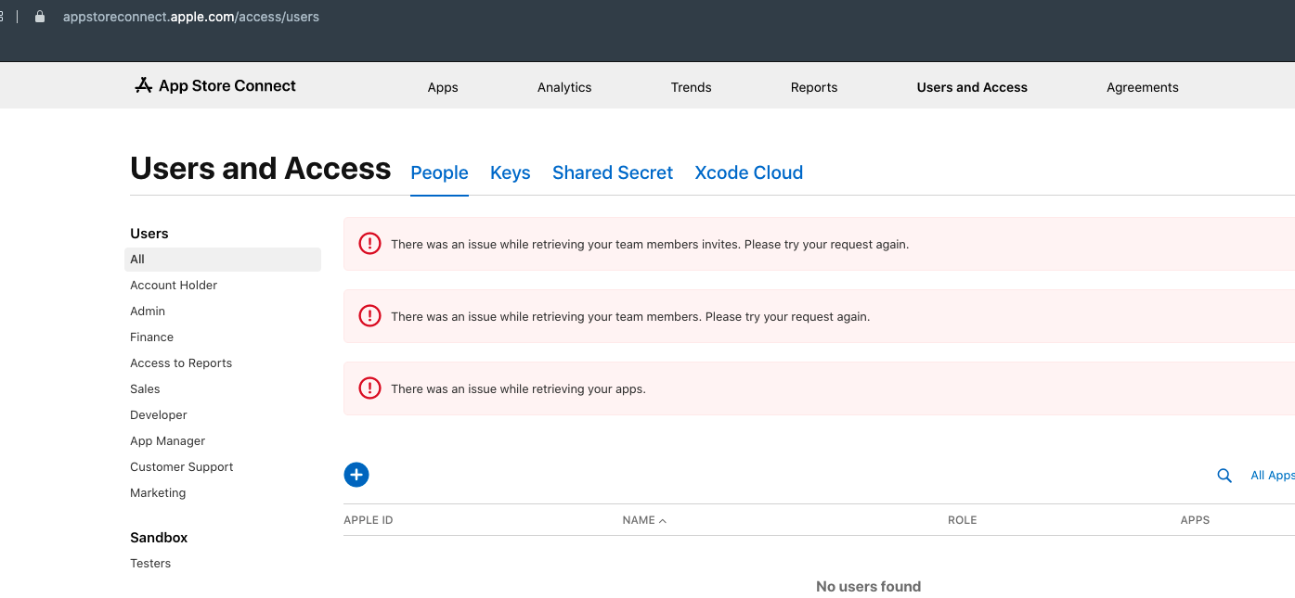Open the All Apps filter dropdown

1271,476
